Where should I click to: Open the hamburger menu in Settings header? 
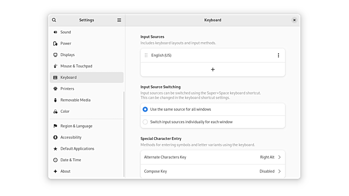(119, 20)
